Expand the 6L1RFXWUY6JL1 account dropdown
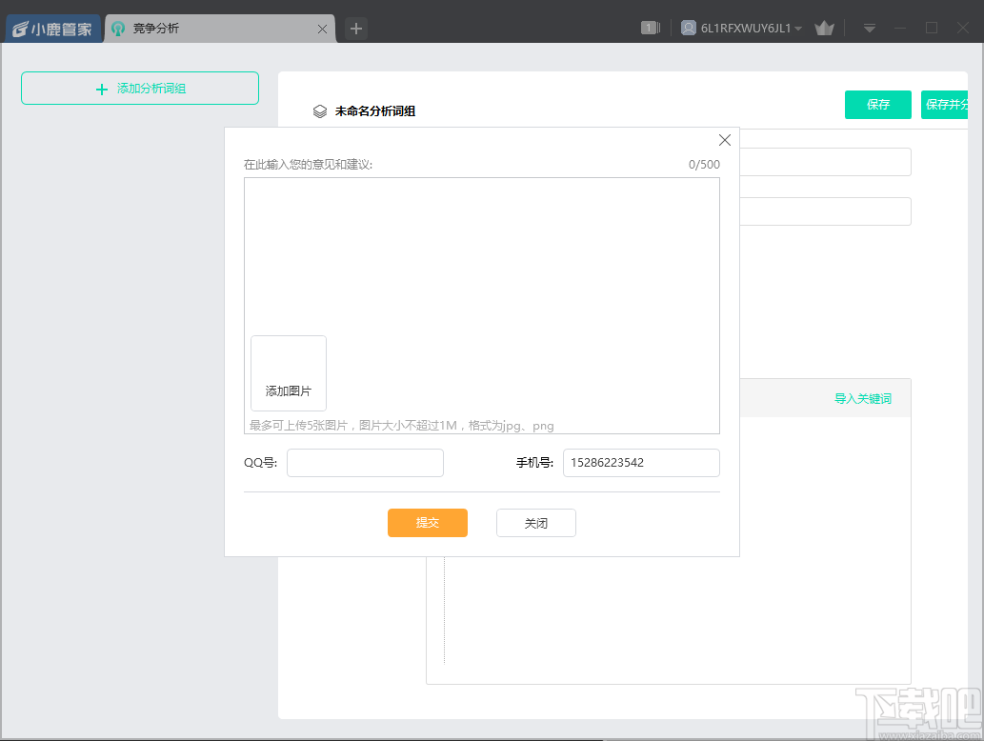Screen dimensions: 984x741 pyautogui.click(x=798, y=28)
